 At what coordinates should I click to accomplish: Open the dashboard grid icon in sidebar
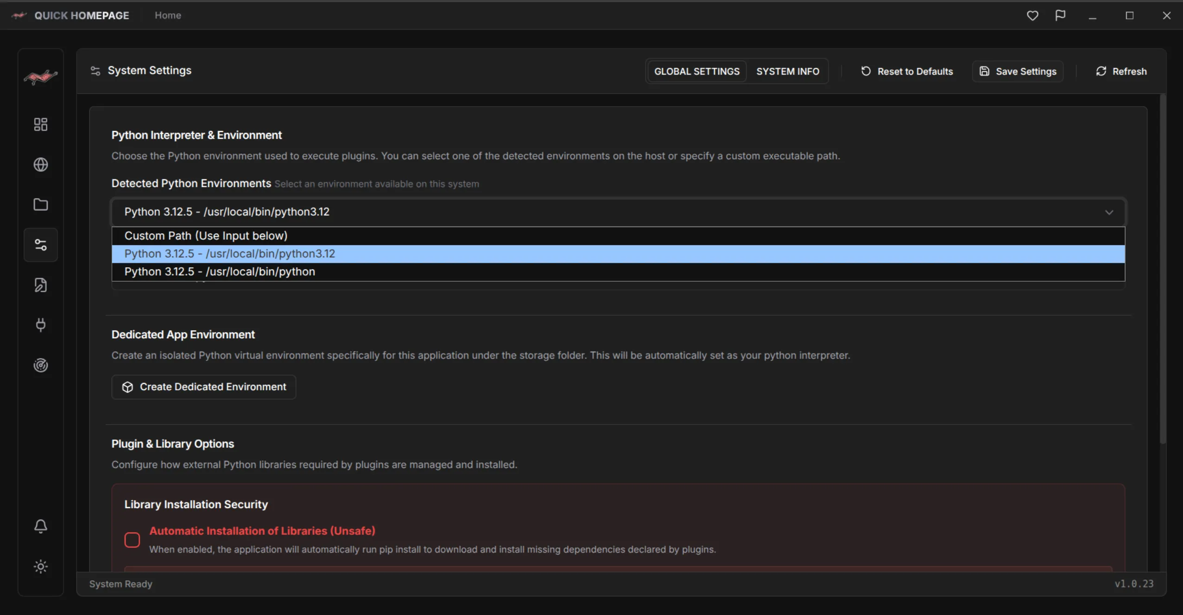coord(41,124)
